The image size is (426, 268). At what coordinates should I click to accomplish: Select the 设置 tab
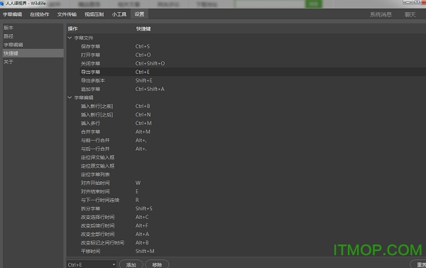(x=139, y=14)
